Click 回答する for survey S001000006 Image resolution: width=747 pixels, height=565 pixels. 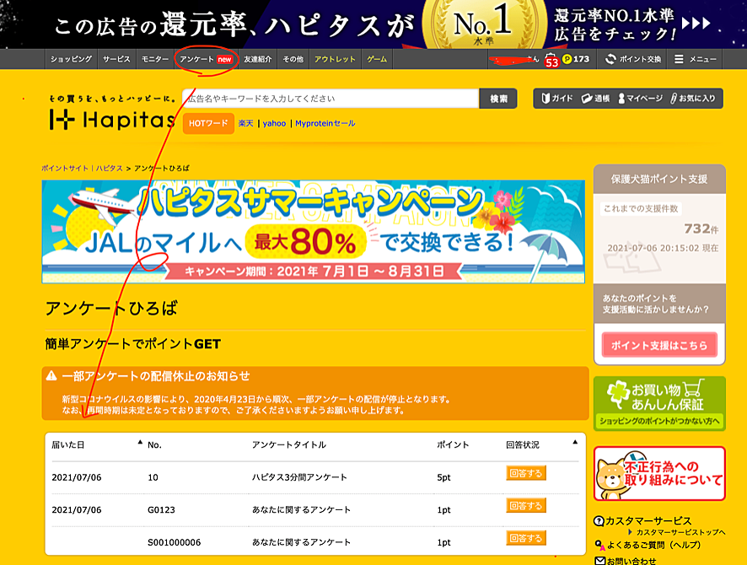[x=526, y=538]
